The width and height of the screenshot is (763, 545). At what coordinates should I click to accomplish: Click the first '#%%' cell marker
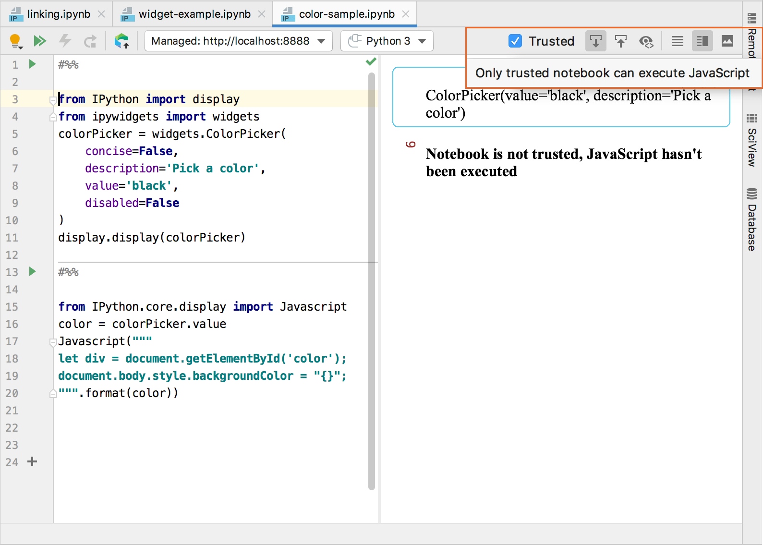[68, 65]
